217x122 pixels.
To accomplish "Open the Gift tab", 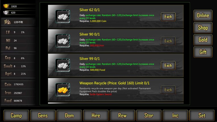I will [x=203, y=52].
